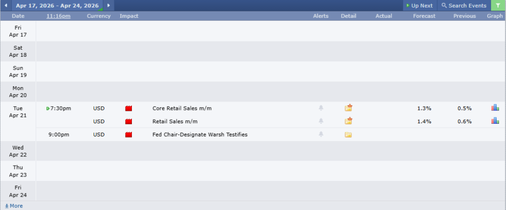Image resolution: width=506 pixels, height=210 pixels.
Task: Open detail folder for Core Retail Sales
Action: pos(348,108)
